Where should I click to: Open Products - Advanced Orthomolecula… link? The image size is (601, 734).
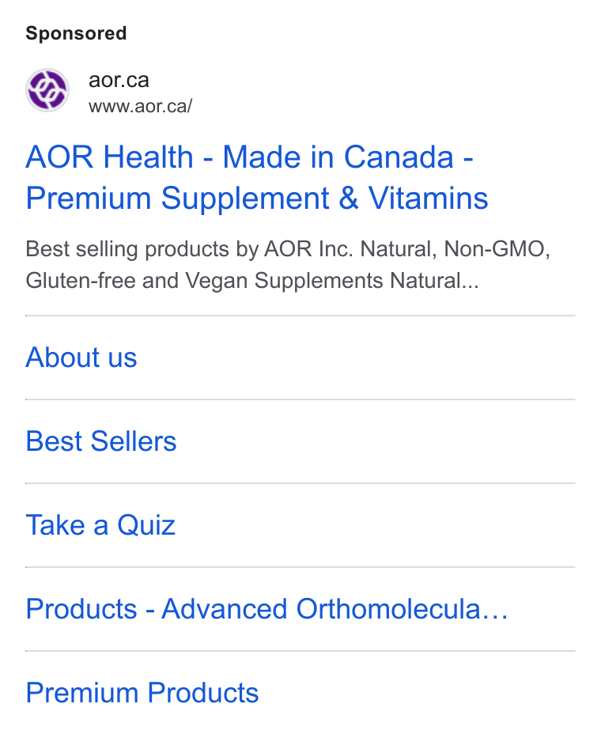pyautogui.click(x=267, y=609)
